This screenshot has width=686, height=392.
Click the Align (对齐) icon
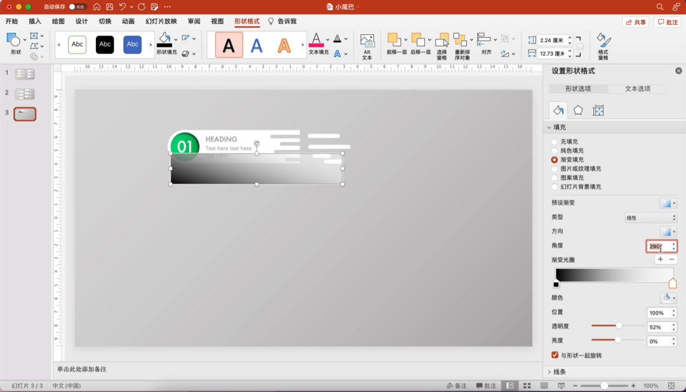point(483,39)
